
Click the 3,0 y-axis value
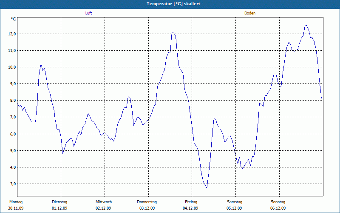[13, 184]
